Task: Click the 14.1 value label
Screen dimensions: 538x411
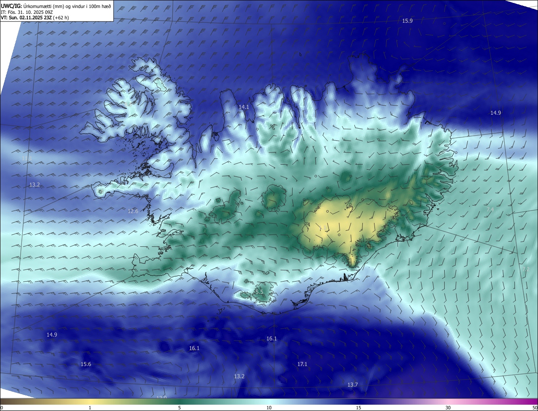Action: [x=244, y=107]
